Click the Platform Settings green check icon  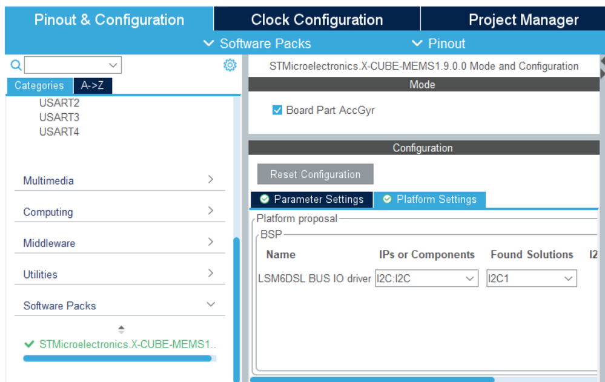pos(387,199)
